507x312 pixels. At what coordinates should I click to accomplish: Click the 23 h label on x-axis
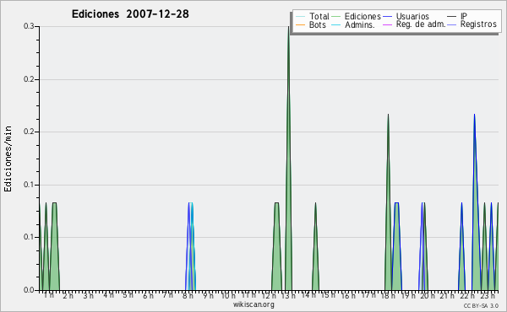point(488,295)
